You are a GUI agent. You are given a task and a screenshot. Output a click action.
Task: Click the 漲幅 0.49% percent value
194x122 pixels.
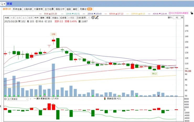click(71, 22)
